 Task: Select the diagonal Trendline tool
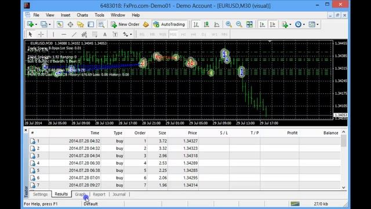[x=74, y=34]
